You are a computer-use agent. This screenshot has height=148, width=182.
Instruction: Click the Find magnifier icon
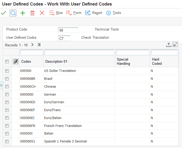[x=13, y=13]
